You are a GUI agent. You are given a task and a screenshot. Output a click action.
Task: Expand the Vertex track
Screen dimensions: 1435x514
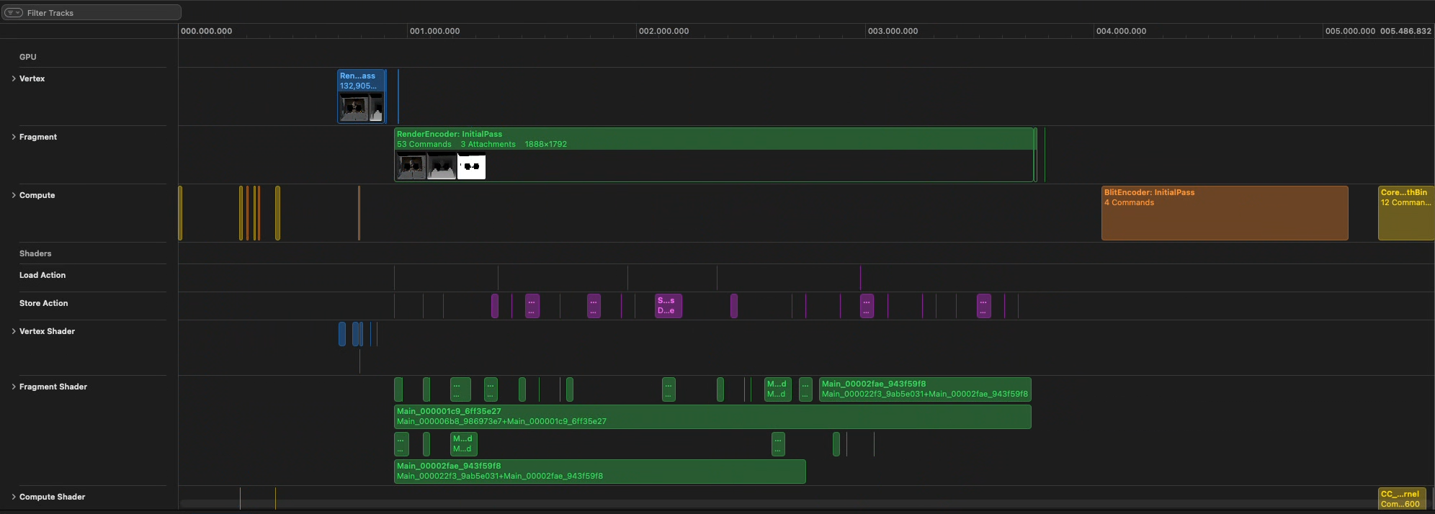pyautogui.click(x=14, y=78)
